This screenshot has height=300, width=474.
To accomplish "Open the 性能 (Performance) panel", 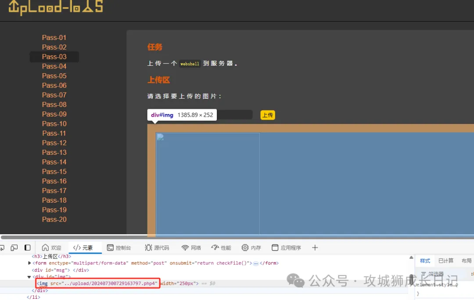I will (221, 248).
